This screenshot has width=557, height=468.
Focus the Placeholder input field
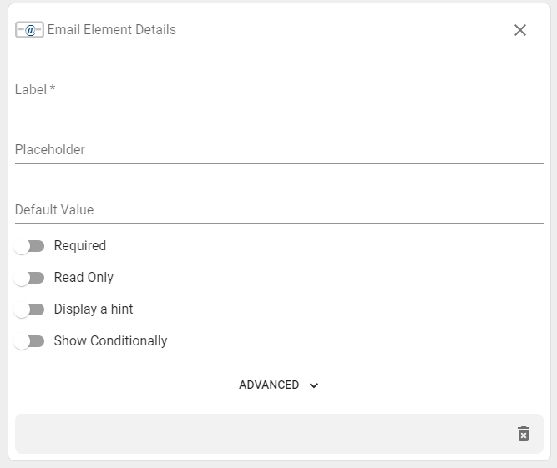(279, 149)
